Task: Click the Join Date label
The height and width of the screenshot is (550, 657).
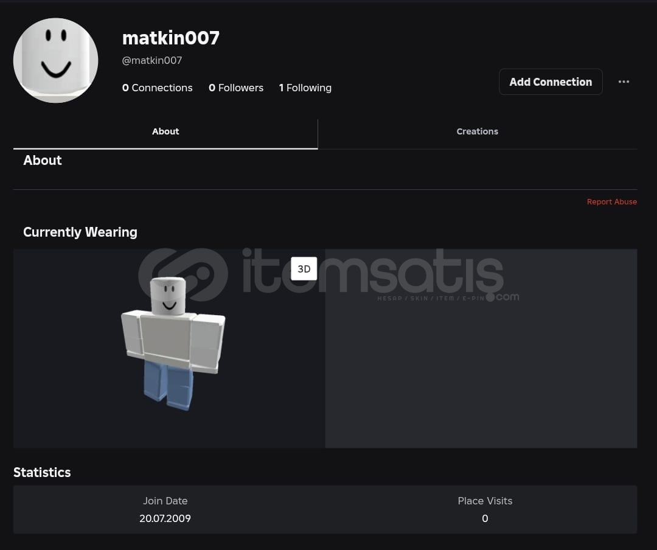Action: (x=165, y=501)
